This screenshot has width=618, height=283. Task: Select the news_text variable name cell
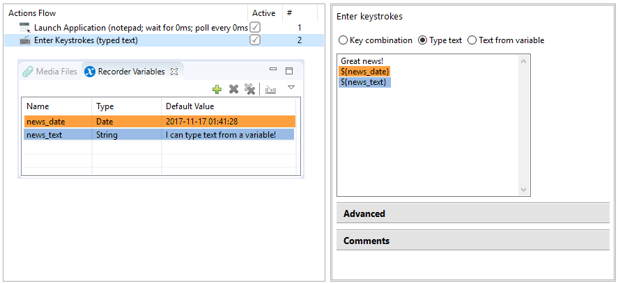tap(58, 135)
